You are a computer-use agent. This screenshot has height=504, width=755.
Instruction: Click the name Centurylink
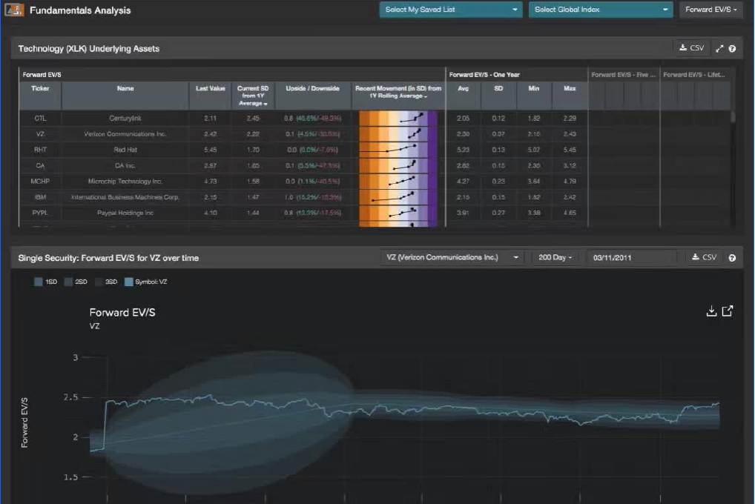(125, 119)
